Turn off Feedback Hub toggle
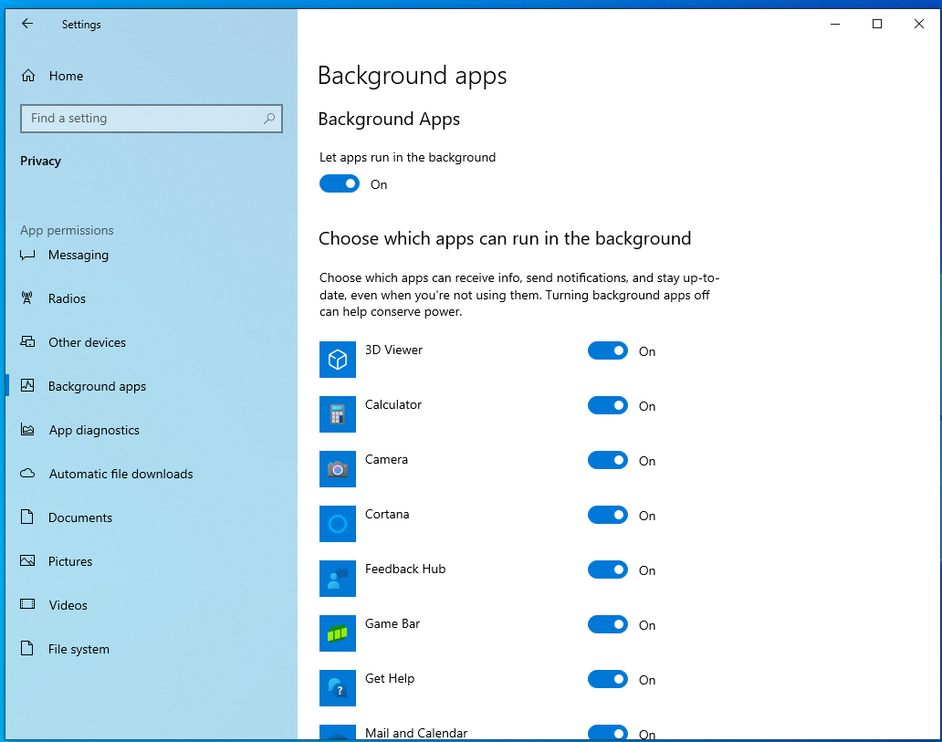 [608, 570]
